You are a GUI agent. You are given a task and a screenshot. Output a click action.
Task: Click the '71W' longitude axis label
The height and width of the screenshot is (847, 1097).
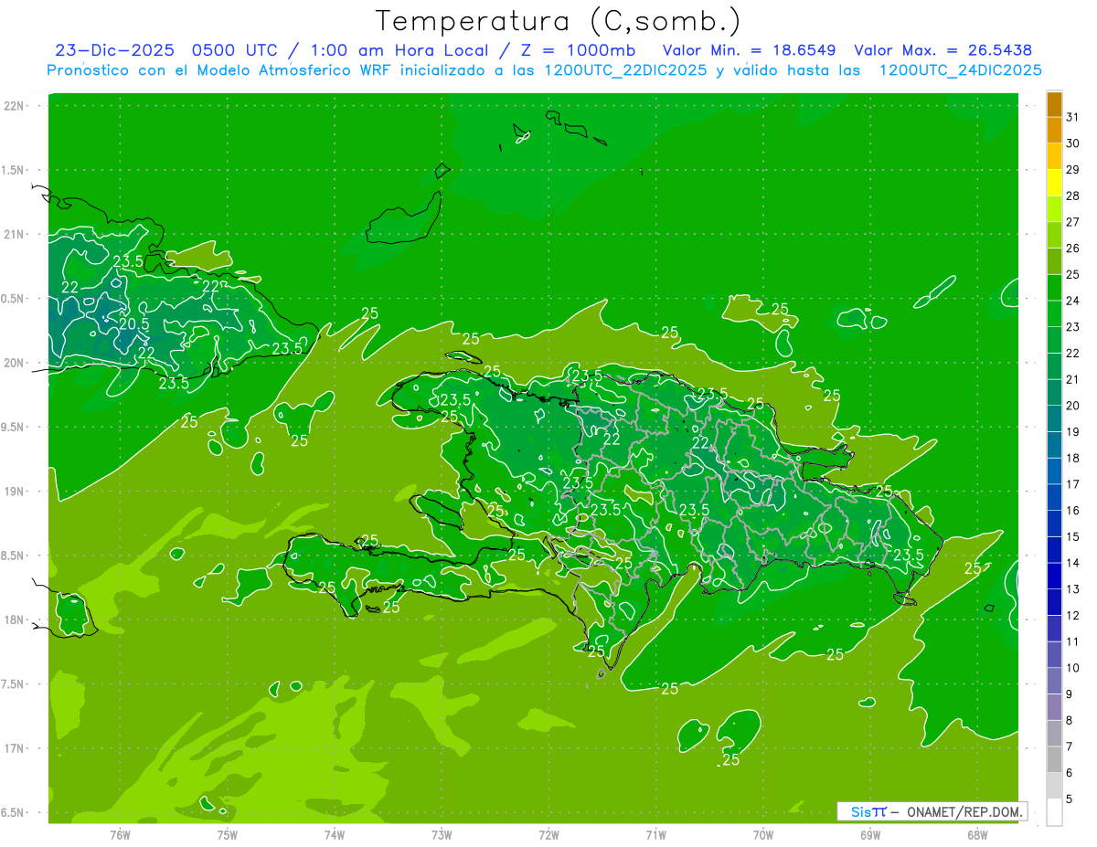pyautogui.click(x=655, y=834)
